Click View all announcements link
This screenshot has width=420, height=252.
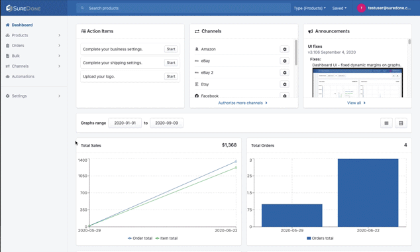[356, 103]
